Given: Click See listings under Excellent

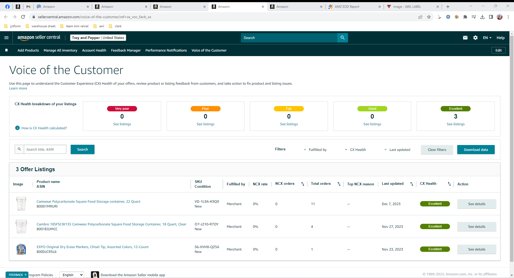Looking at the screenshot, I should pyautogui.click(x=456, y=124).
